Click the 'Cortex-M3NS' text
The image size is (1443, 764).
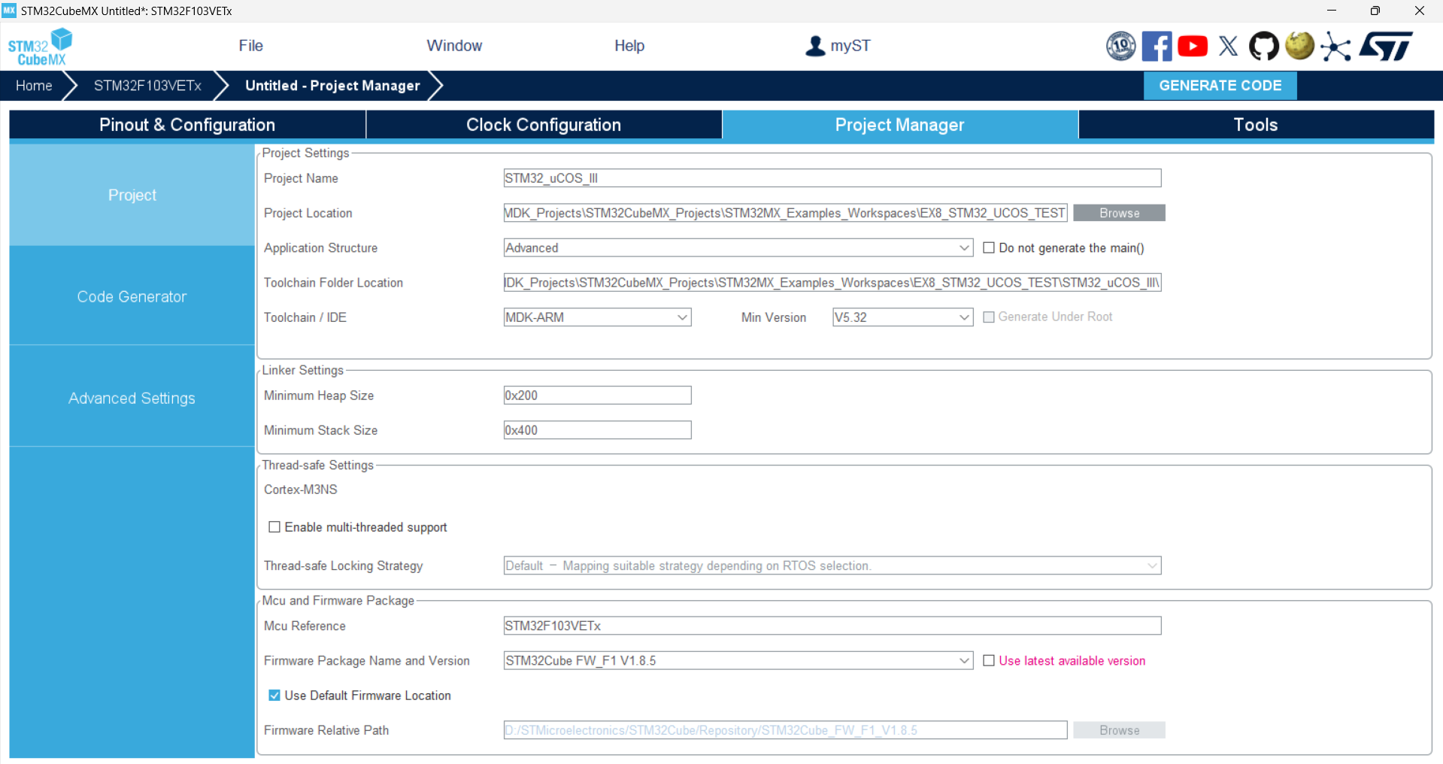[301, 490]
